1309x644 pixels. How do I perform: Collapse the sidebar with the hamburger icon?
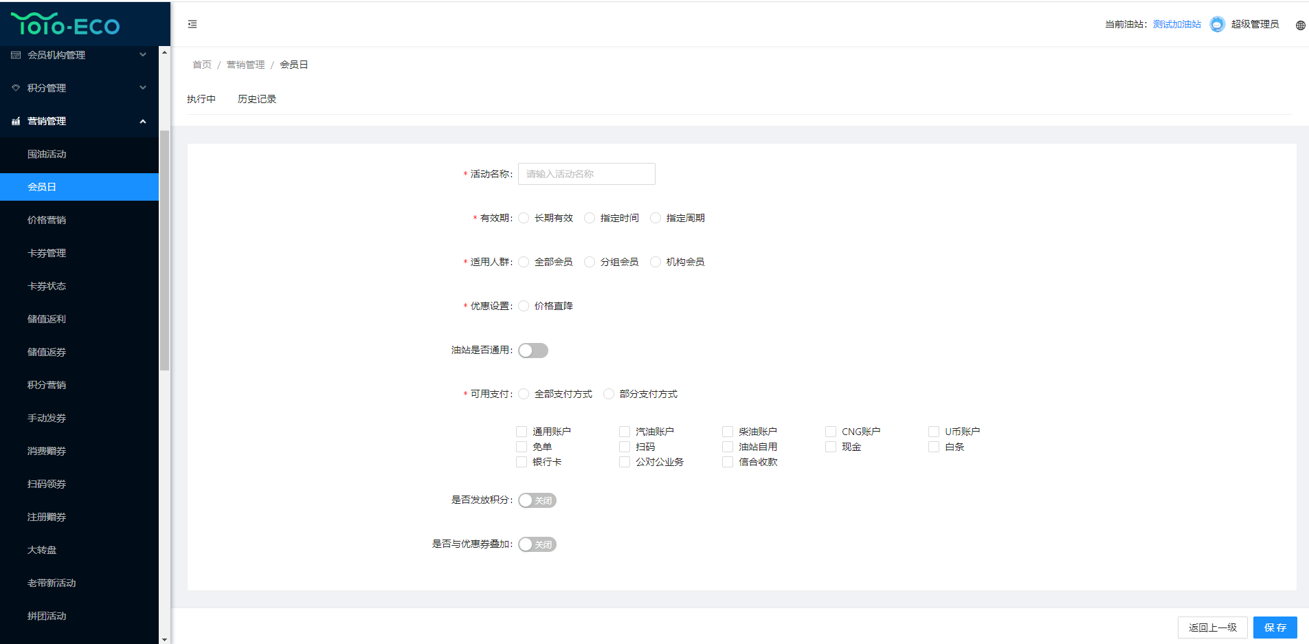(192, 24)
